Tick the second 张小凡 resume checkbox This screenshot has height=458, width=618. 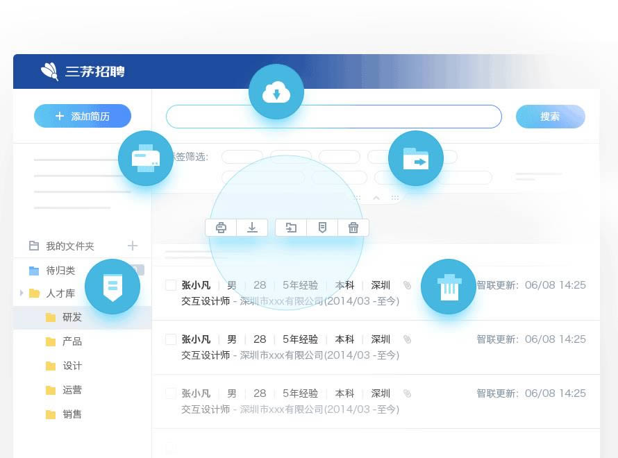[171, 339]
